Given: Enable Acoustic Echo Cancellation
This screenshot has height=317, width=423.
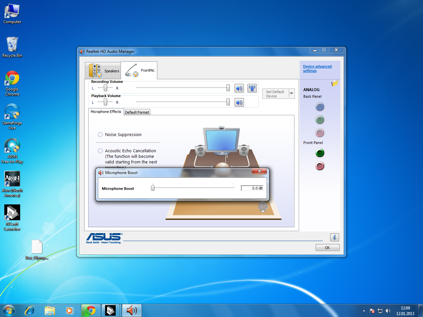Looking at the screenshot, I should coord(100,151).
